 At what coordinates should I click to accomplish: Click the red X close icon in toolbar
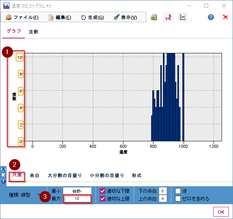(x=225, y=17)
